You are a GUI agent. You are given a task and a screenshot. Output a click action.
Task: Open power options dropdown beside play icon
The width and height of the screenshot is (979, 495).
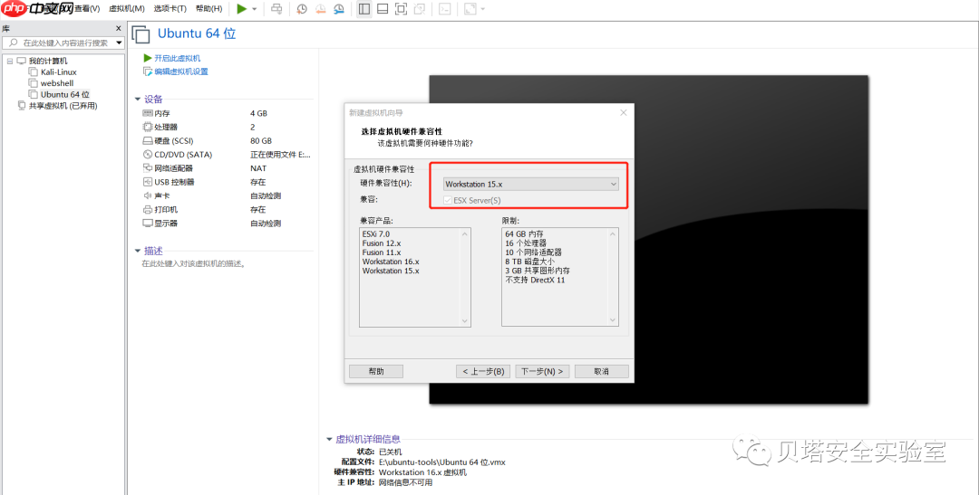click(x=254, y=9)
